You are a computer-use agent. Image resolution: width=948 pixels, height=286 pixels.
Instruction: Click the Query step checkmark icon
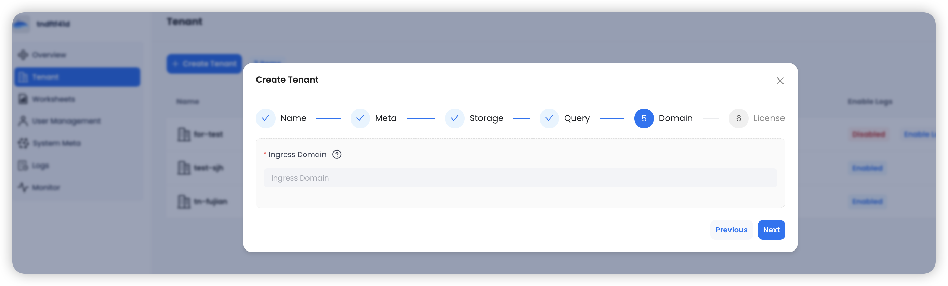pos(549,118)
